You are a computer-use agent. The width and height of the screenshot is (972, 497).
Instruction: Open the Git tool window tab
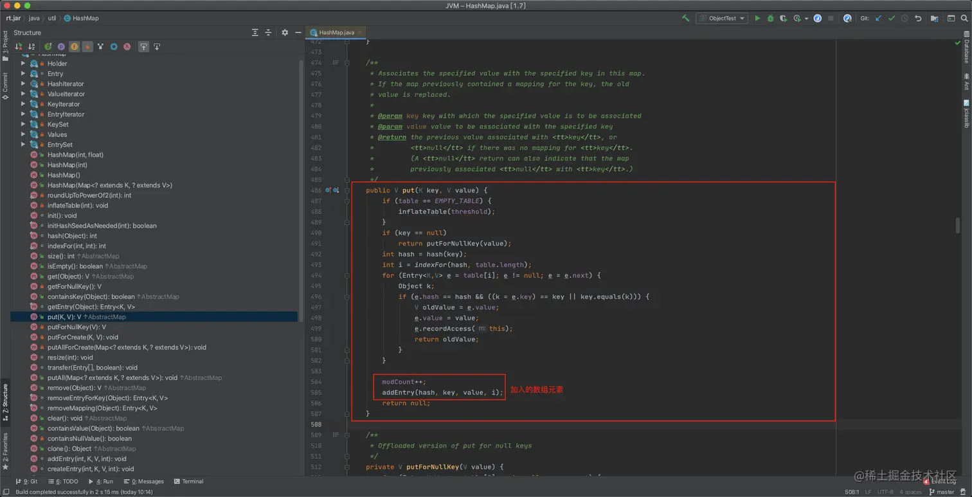click(26, 482)
